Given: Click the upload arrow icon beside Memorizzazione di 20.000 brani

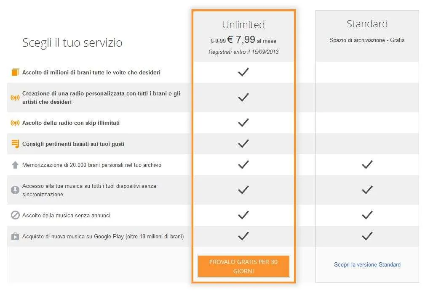Looking at the screenshot, I should [15, 165].
